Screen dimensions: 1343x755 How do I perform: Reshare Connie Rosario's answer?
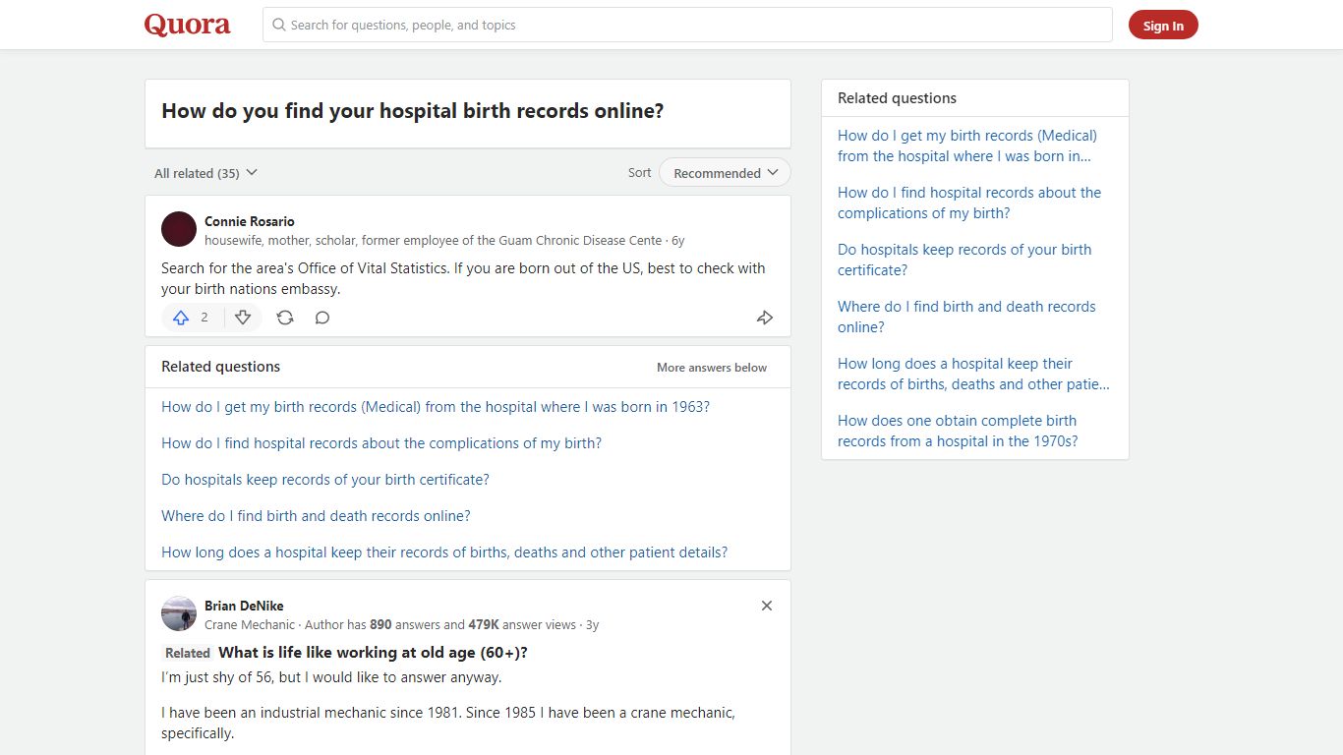click(285, 318)
